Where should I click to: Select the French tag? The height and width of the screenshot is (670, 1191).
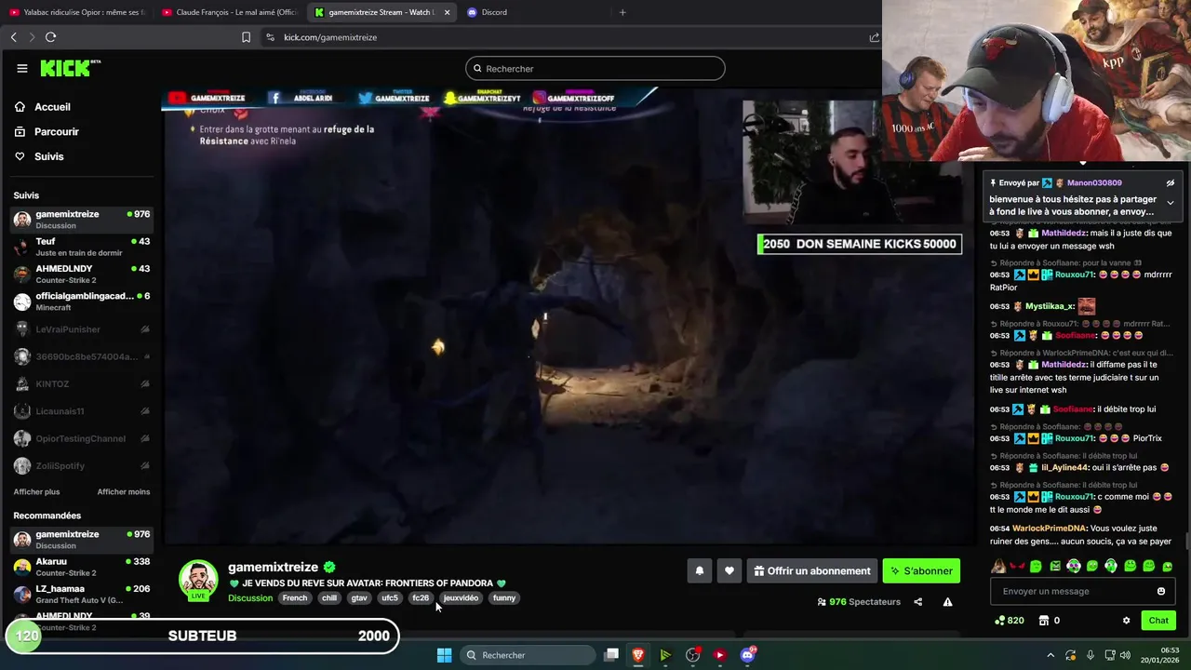click(295, 598)
